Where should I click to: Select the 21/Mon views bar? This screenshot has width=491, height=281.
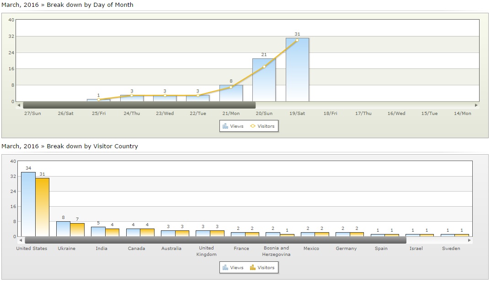coord(231,93)
